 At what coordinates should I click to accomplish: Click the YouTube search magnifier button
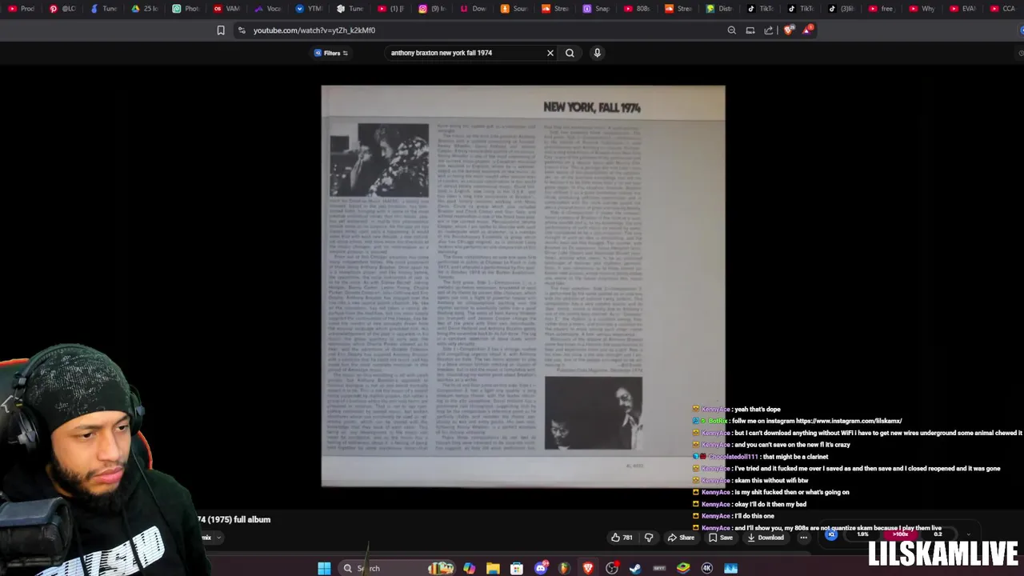[x=570, y=53]
